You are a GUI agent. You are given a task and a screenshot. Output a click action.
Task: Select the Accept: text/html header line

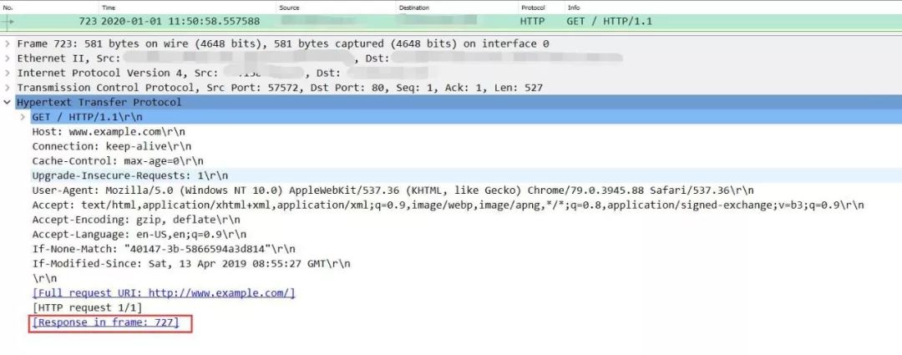pos(448,205)
